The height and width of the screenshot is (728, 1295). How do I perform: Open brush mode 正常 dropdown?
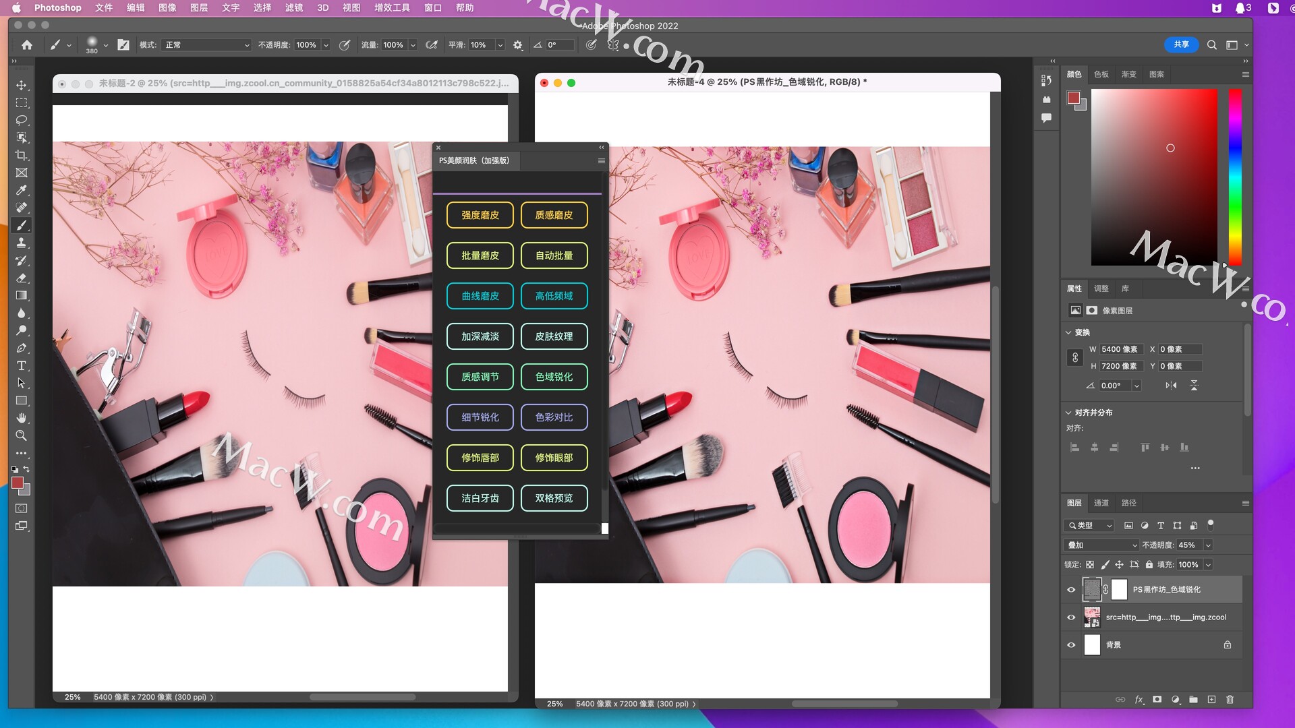206,45
